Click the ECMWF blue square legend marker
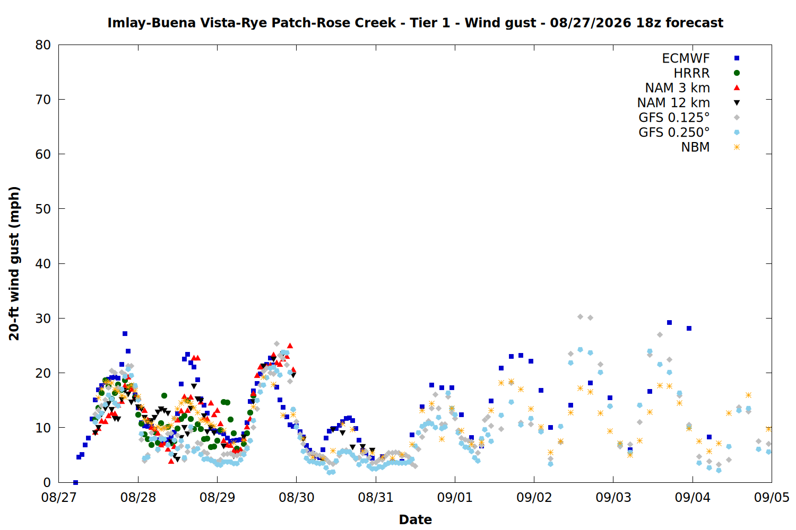The height and width of the screenshot is (530, 796). (x=737, y=58)
